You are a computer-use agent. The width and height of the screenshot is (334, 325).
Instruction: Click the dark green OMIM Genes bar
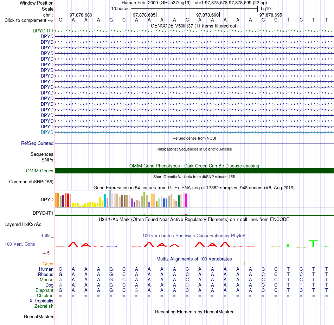pos(194,171)
